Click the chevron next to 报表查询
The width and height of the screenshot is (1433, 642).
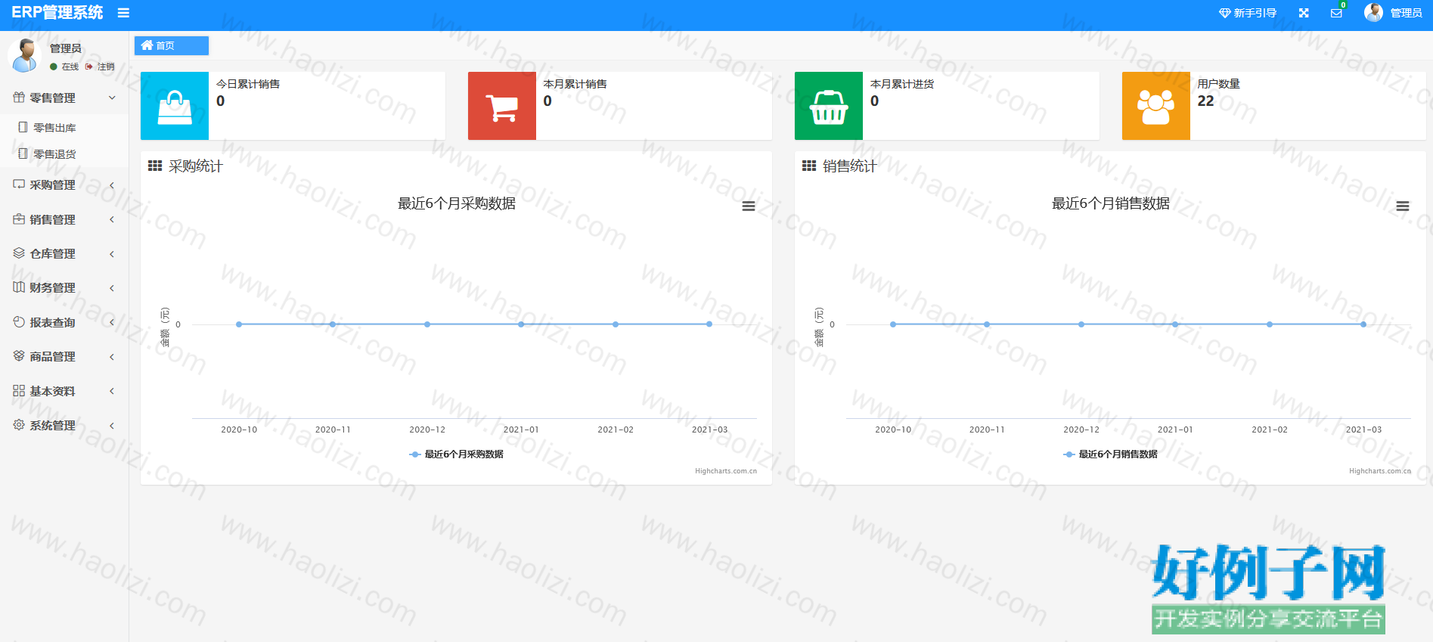pos(112,322)
